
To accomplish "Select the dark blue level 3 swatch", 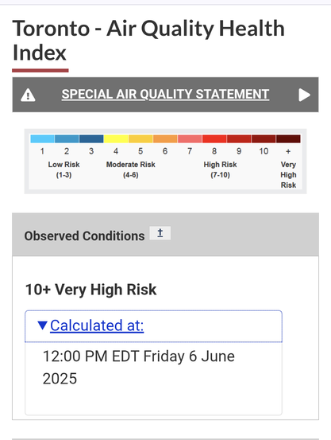I will click(x=91, y=138).
